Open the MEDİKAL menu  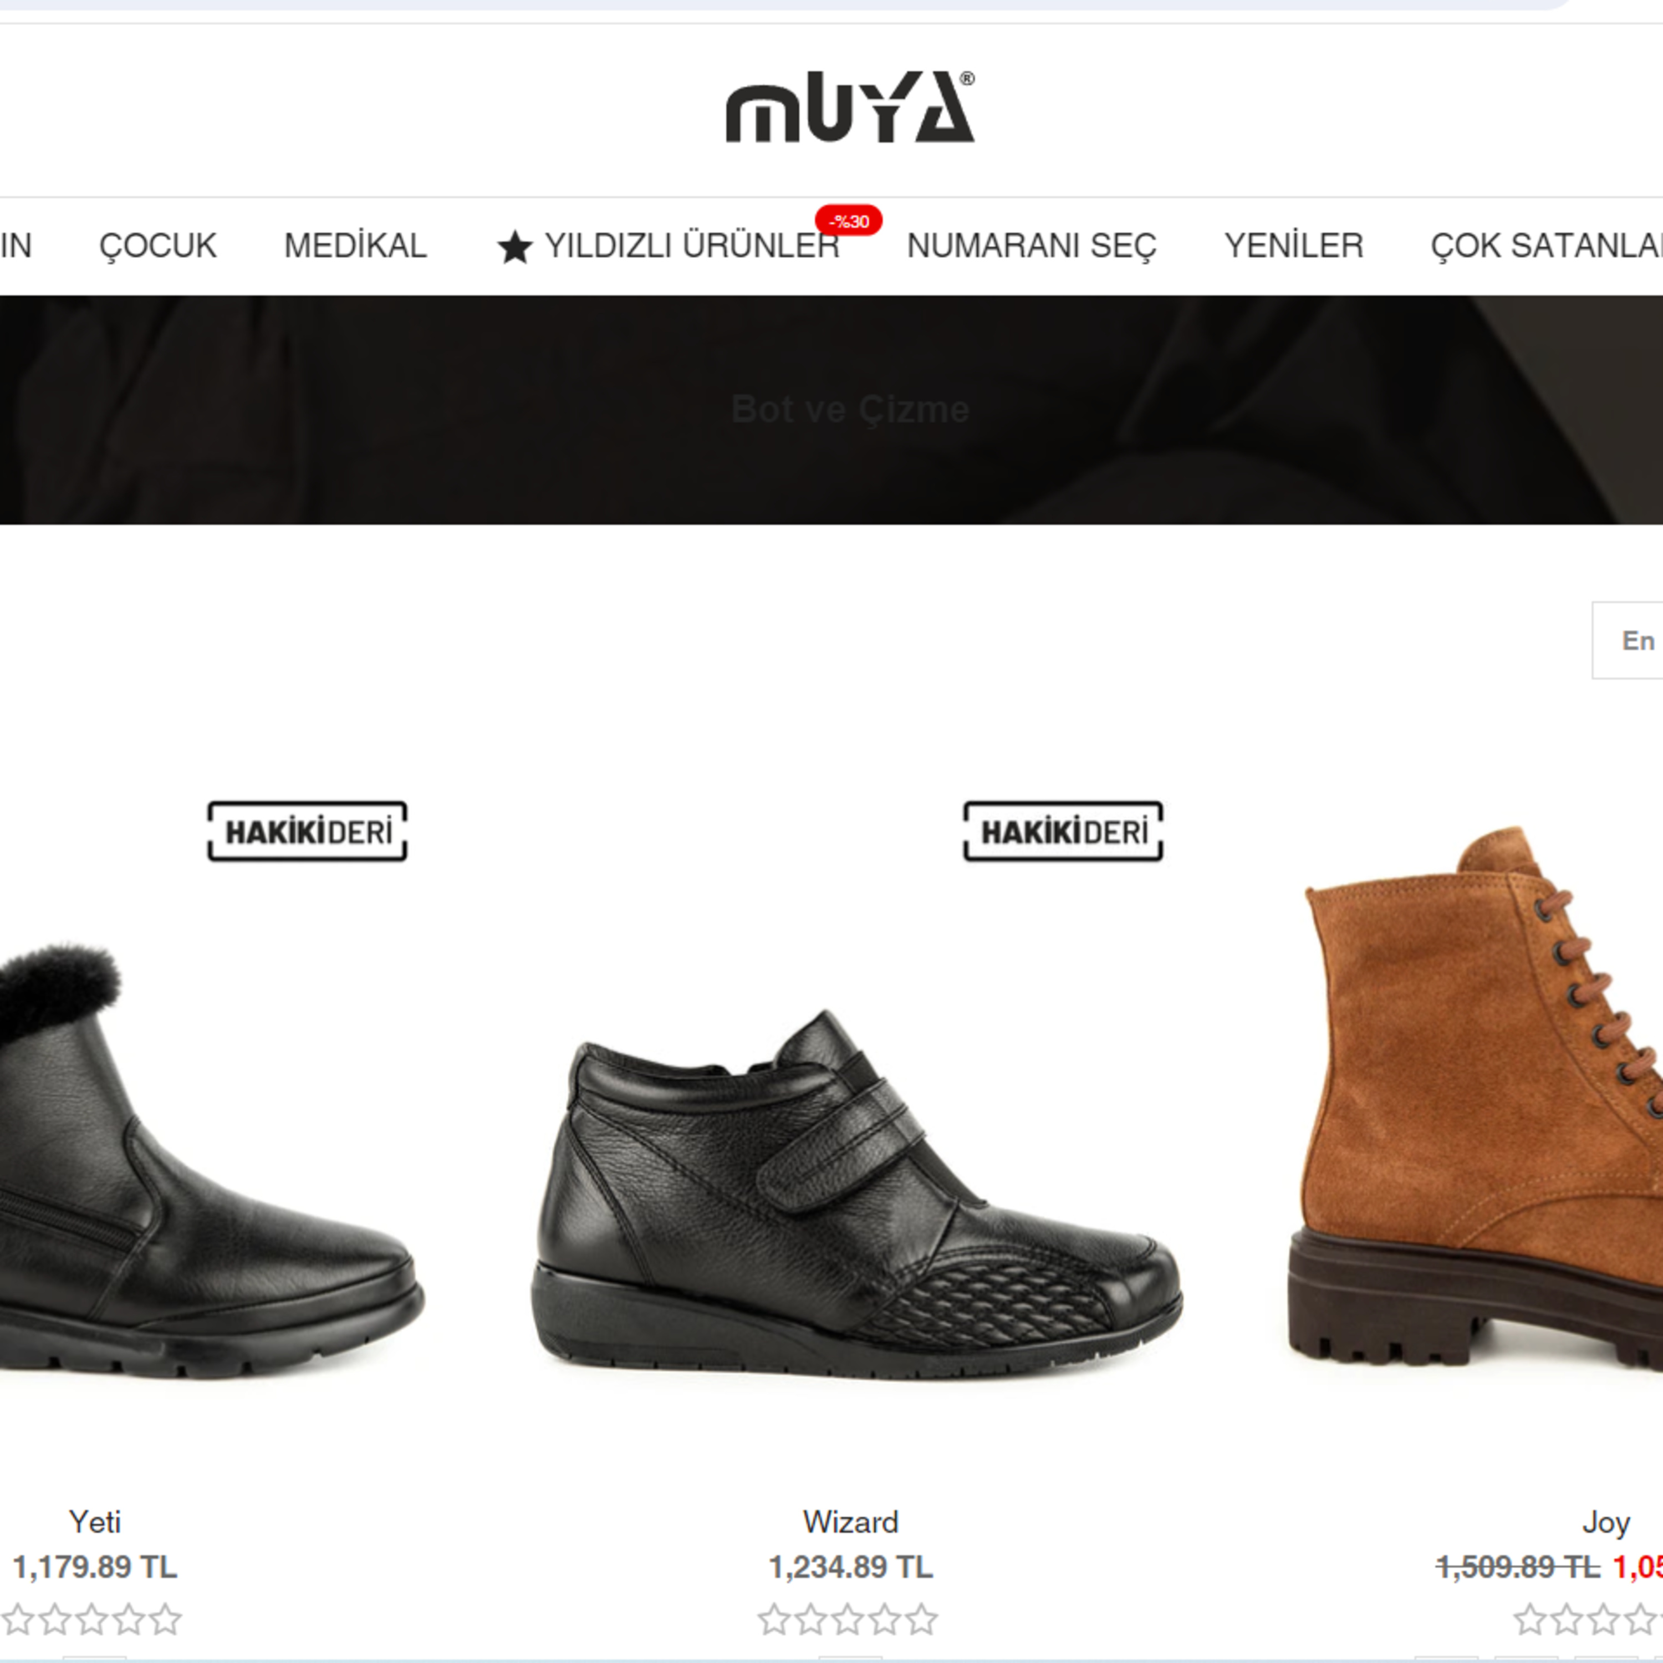pyautogui.click(x=355, y=246)
